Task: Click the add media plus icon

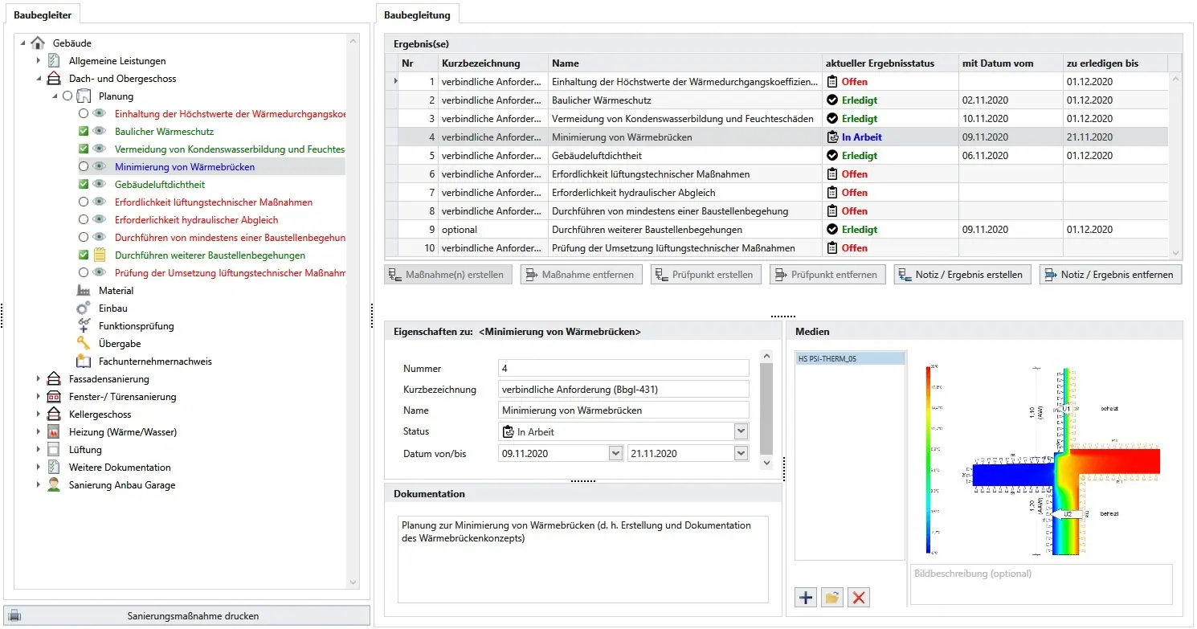Action: click(x=806, y=597)
